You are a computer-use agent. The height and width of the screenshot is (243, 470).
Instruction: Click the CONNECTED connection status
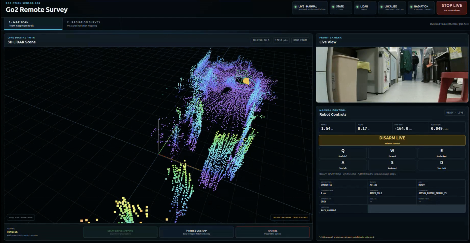326,185
